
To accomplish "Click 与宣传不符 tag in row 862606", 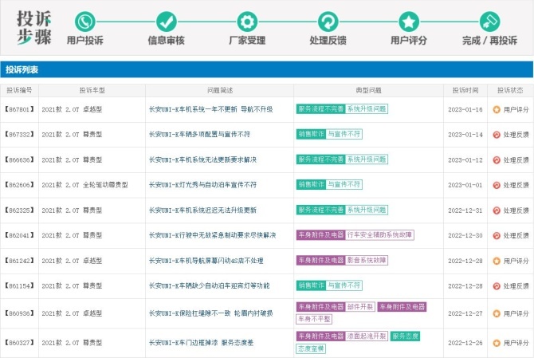I will pyautogui.click(x=344, y=185).
